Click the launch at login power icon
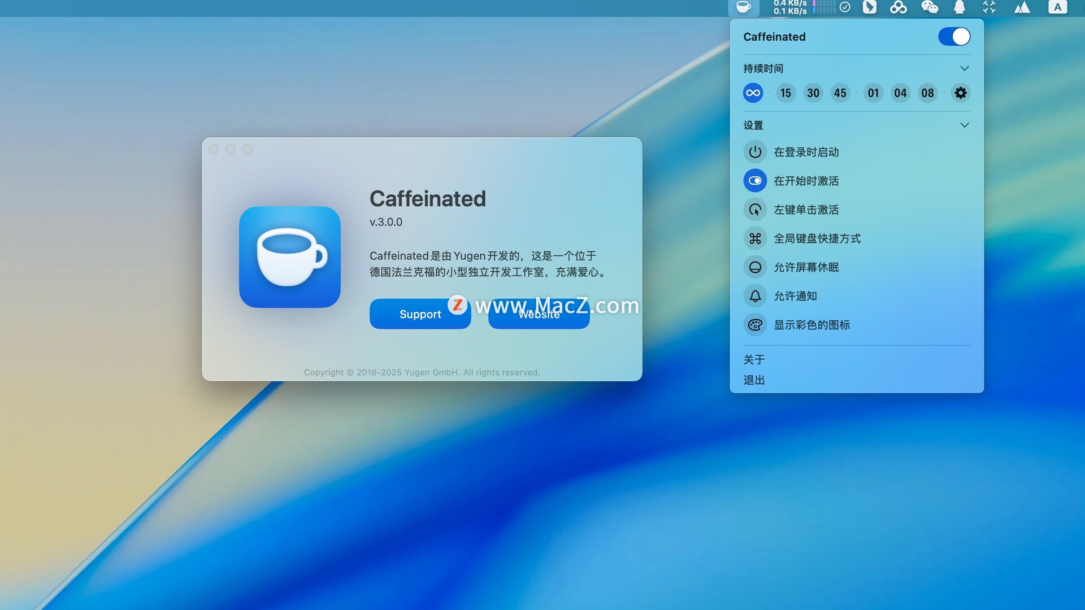The image size is (1085, 610). tap(755, 152)
